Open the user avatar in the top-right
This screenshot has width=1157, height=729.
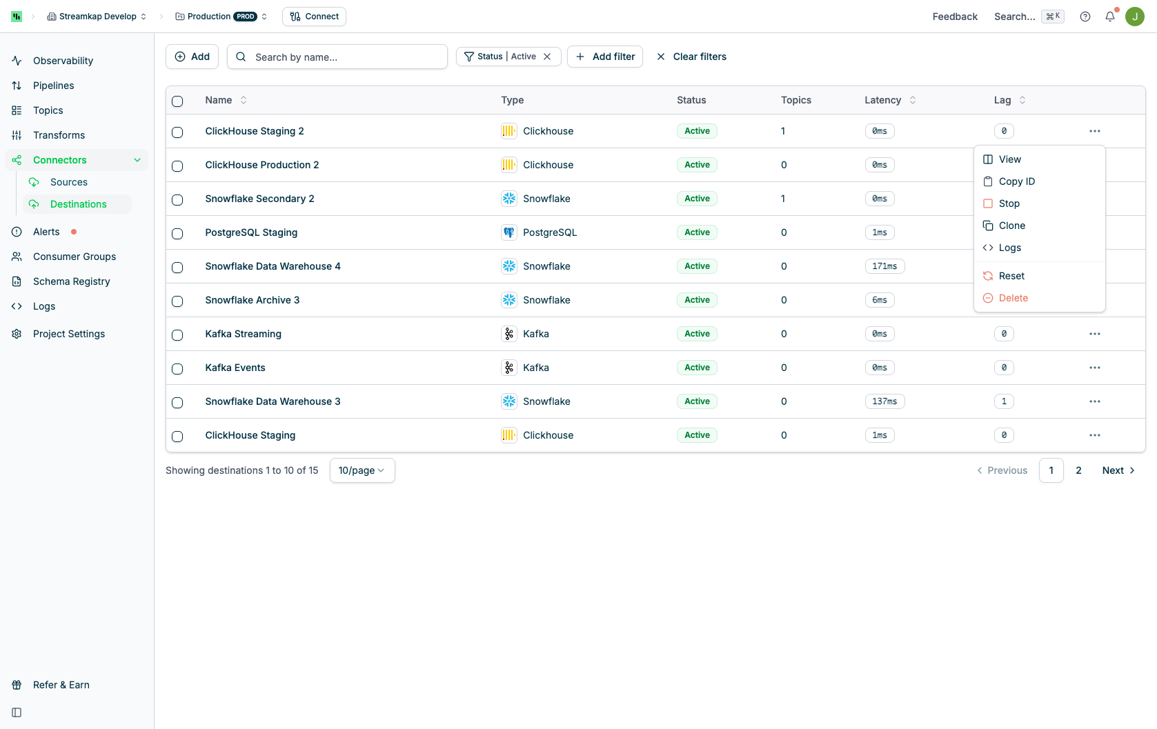click(x=1135, y=16)
